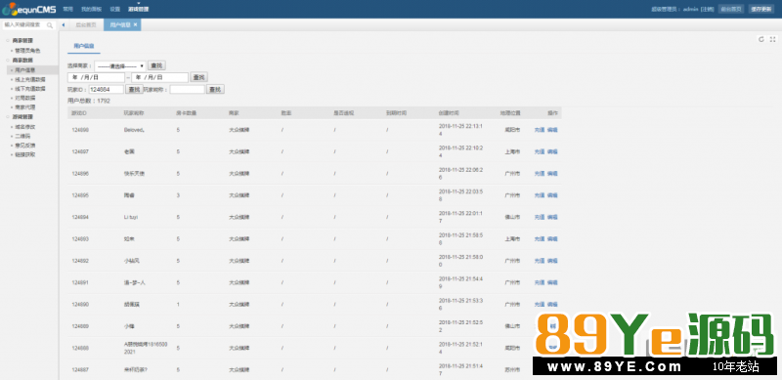Image resolution: width=782 pixels, height=380 pixels.
Task: Click the 注销 logout link
Action: pos(707,9)
